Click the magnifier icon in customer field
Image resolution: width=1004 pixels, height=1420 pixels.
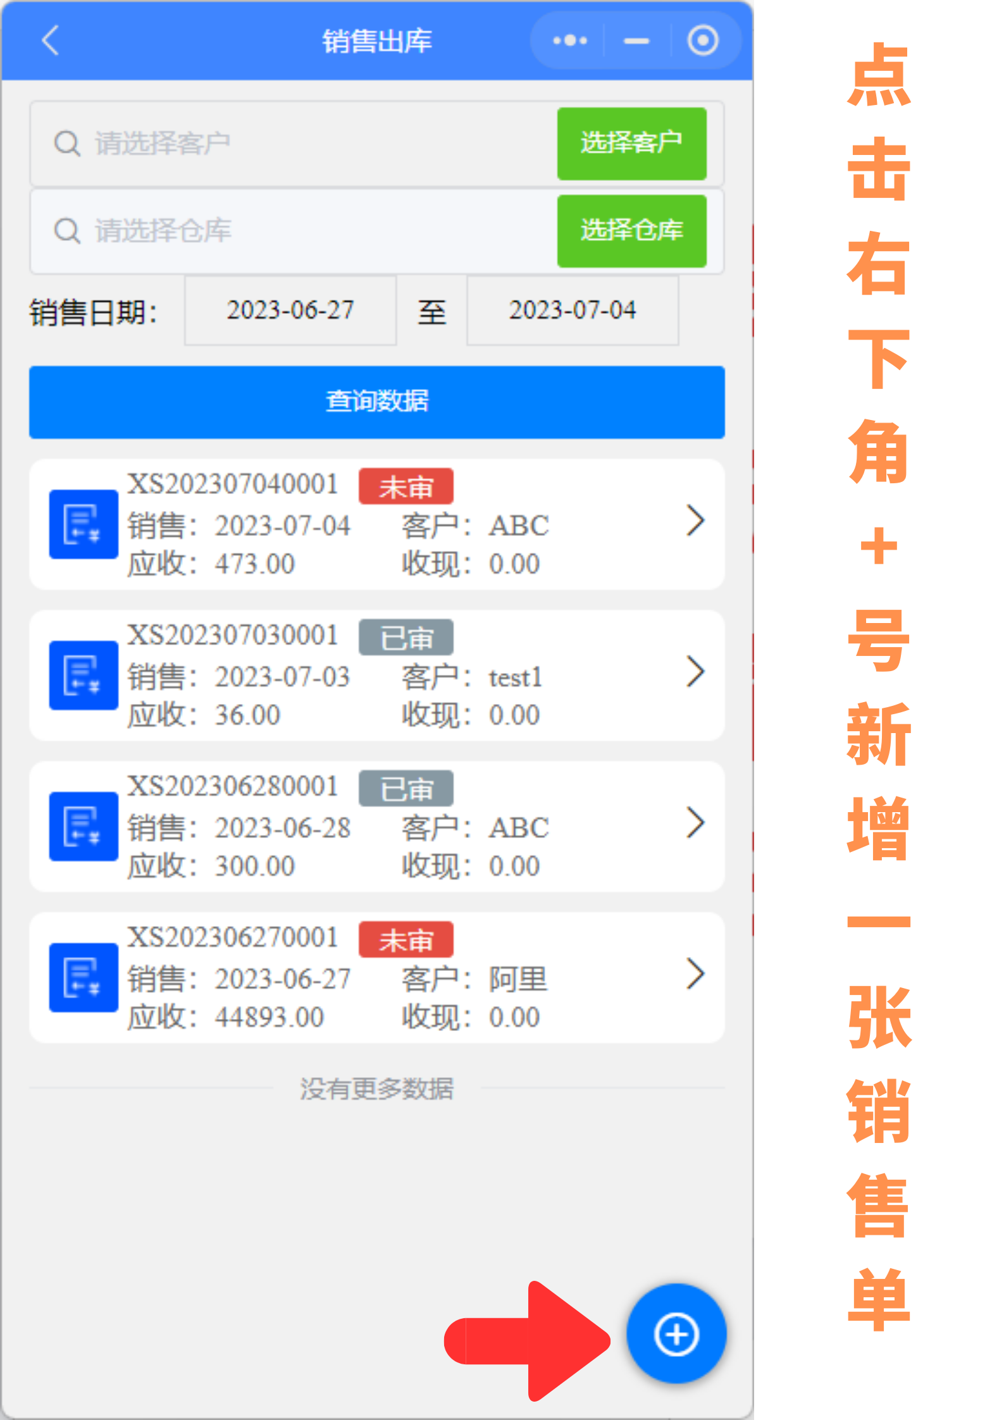pos(67,143)
